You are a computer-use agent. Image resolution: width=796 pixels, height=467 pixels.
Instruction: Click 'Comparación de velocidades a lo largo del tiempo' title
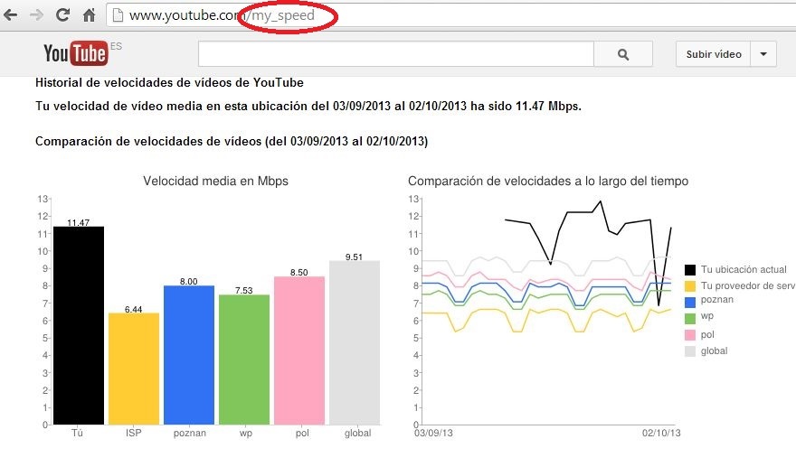(x=548, y=181)
